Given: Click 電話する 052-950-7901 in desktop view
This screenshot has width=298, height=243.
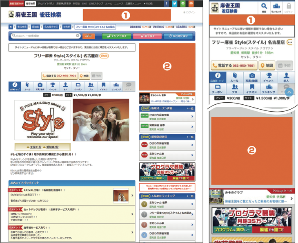Looking at the screenshot, I should (x=60, y=76).
